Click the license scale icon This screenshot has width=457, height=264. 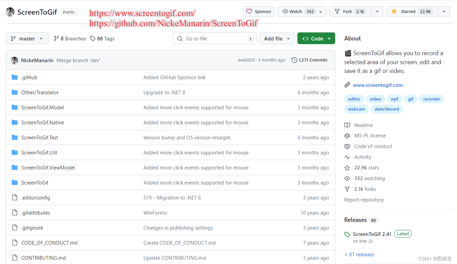click(x=347, y=136)
